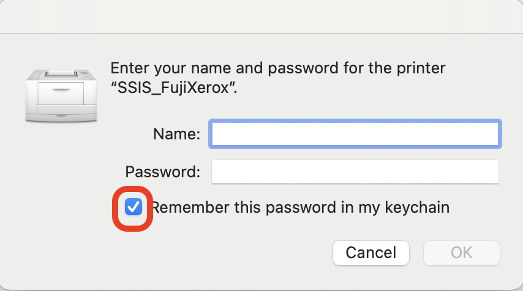The width and height of the screenshot is (523, 291).
Task: Click the "SSIS_FujiXerox" printer name text
Action: (x=173, y=86)
